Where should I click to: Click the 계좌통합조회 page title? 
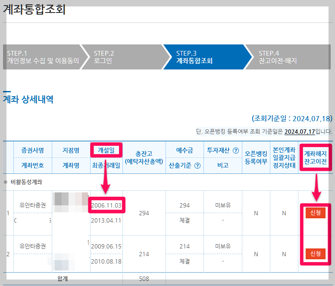point(34,9)
